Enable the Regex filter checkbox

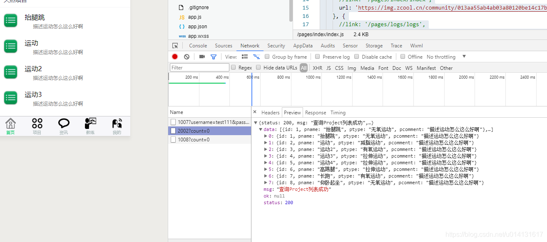[234, 67]
